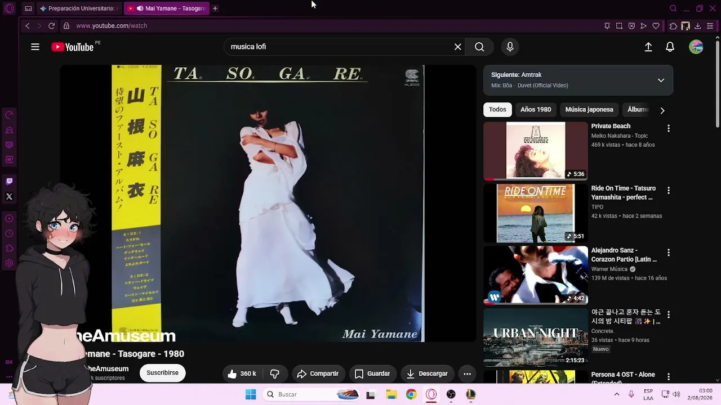The width and height of the screenshot is (721, 405).
Task: Open Alejandro Sanz - Corazon Partio title link
Action: coord(624,255)
